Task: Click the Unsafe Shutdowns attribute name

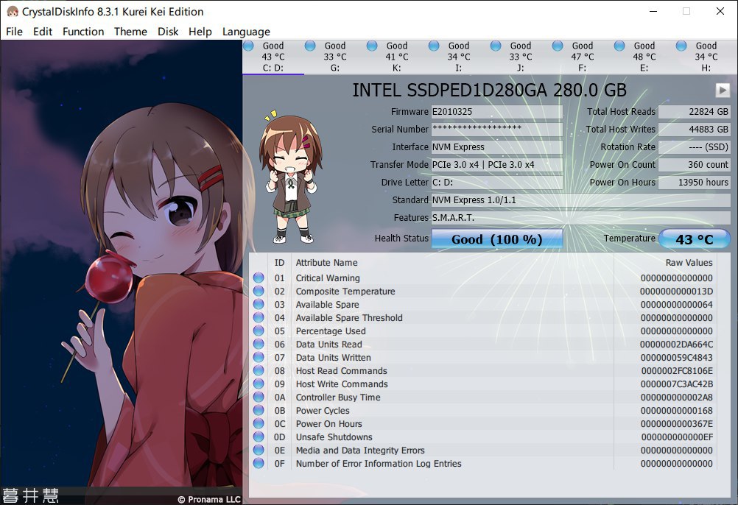Action: (x=334, y=437)
